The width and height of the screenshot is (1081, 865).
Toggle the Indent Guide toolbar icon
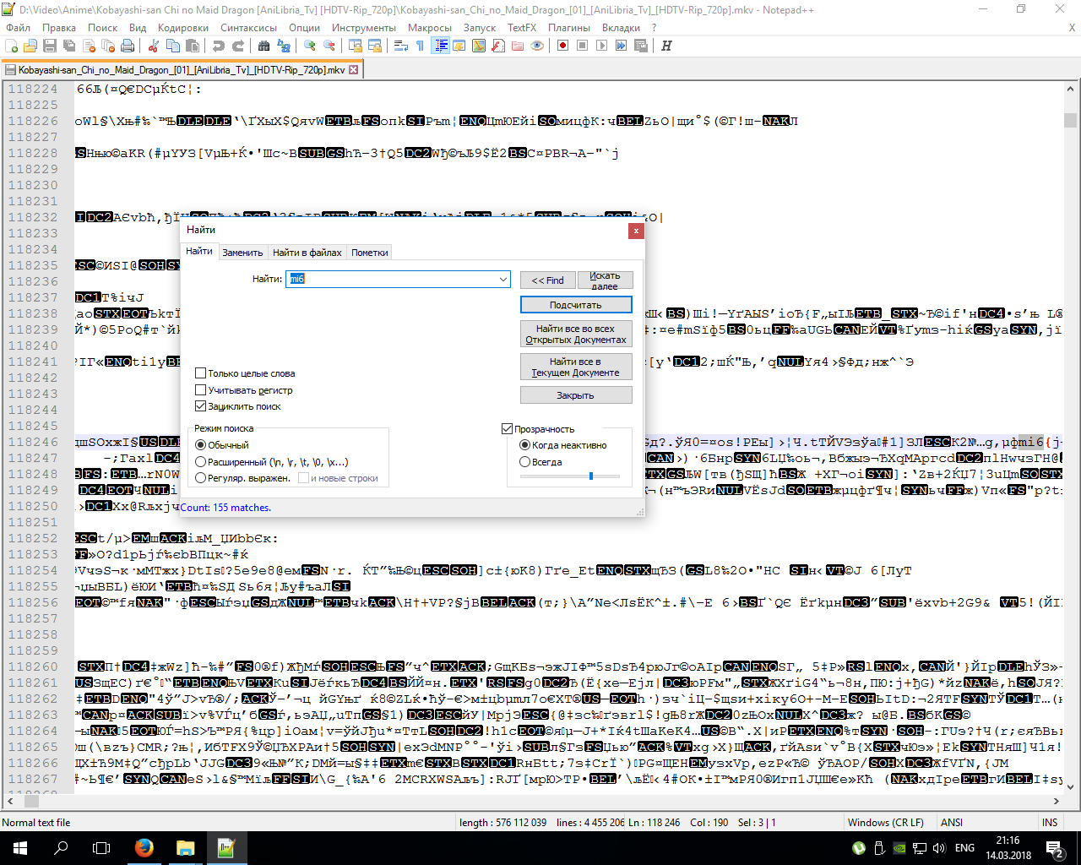pyautogui.click(x=440, y=46)
